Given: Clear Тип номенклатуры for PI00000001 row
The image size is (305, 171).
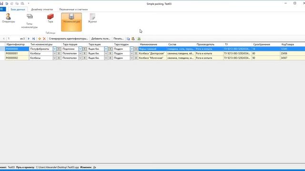Looking at the screenshot, I should click(59, 53).
